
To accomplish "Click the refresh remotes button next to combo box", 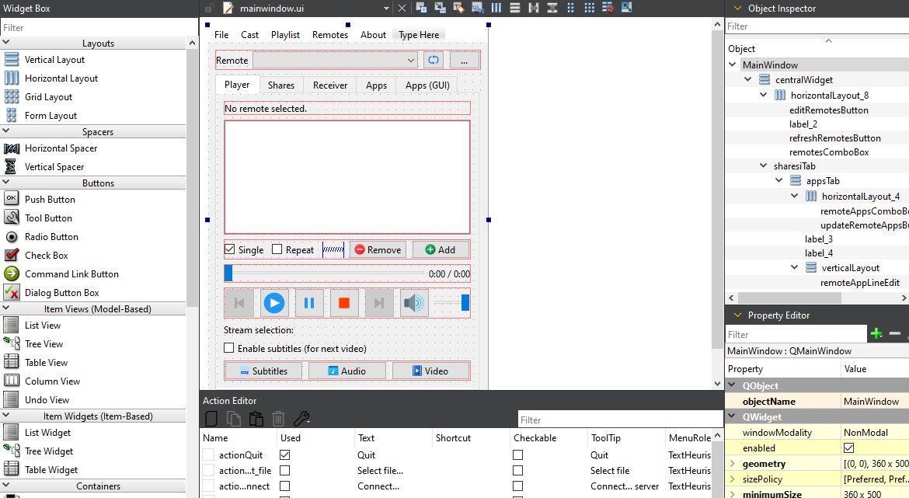I will point(433,60).
